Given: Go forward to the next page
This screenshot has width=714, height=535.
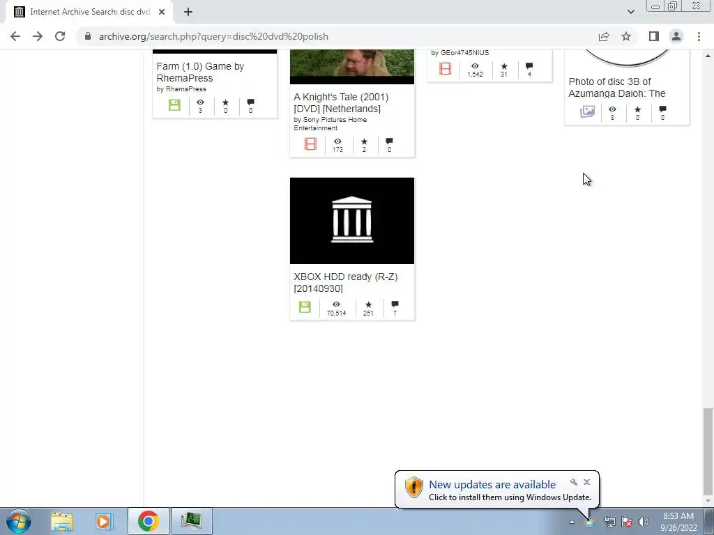Looking at the screenshot, I should click(x=38, y=36).
